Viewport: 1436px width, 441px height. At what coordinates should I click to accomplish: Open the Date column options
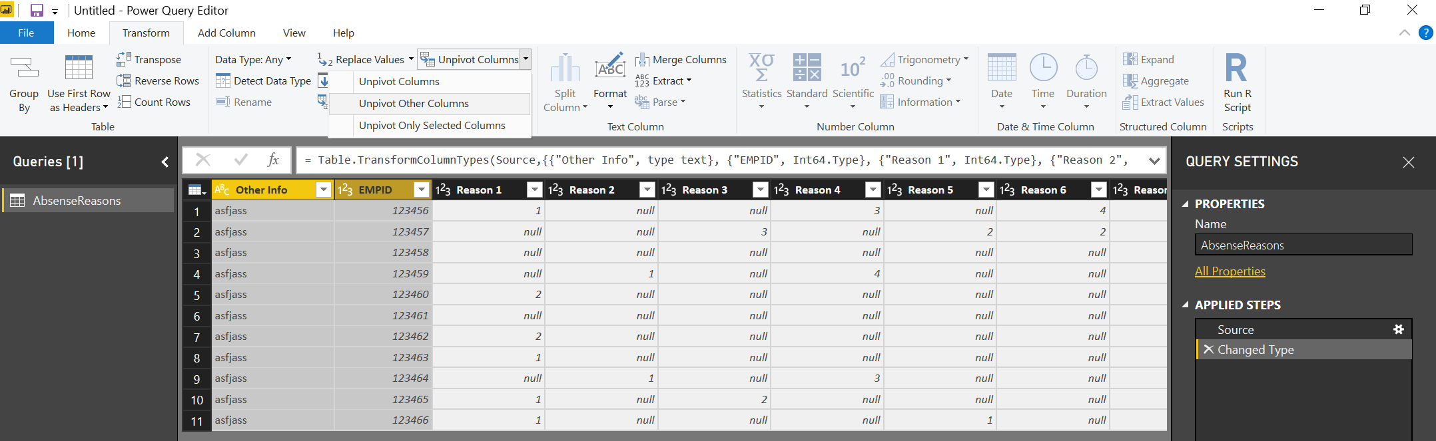click(1002, 81)
